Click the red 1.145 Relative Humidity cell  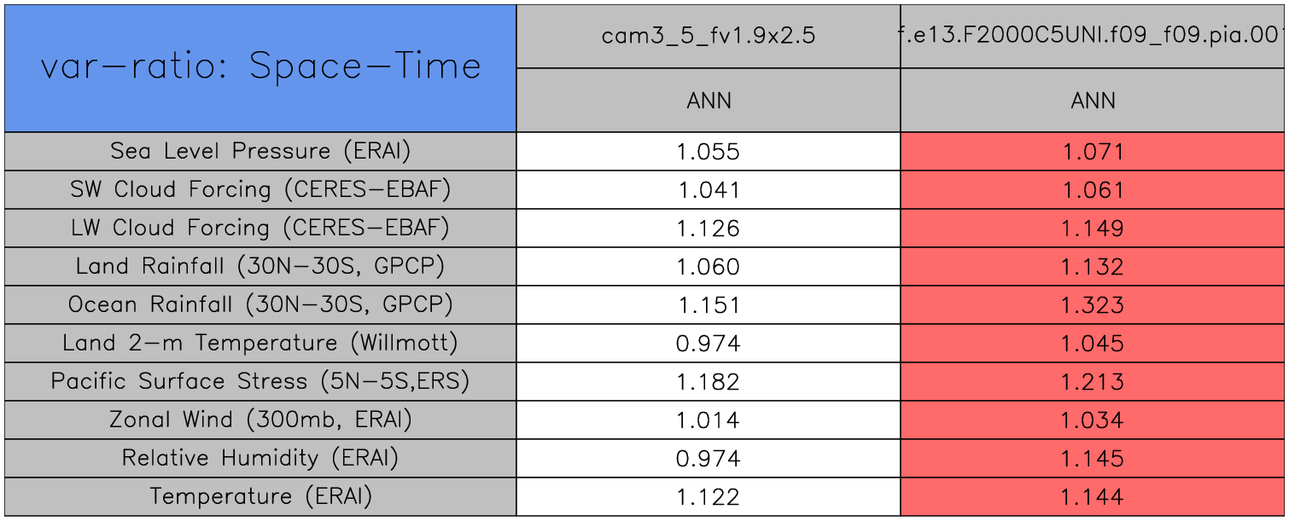[1093, 459]
